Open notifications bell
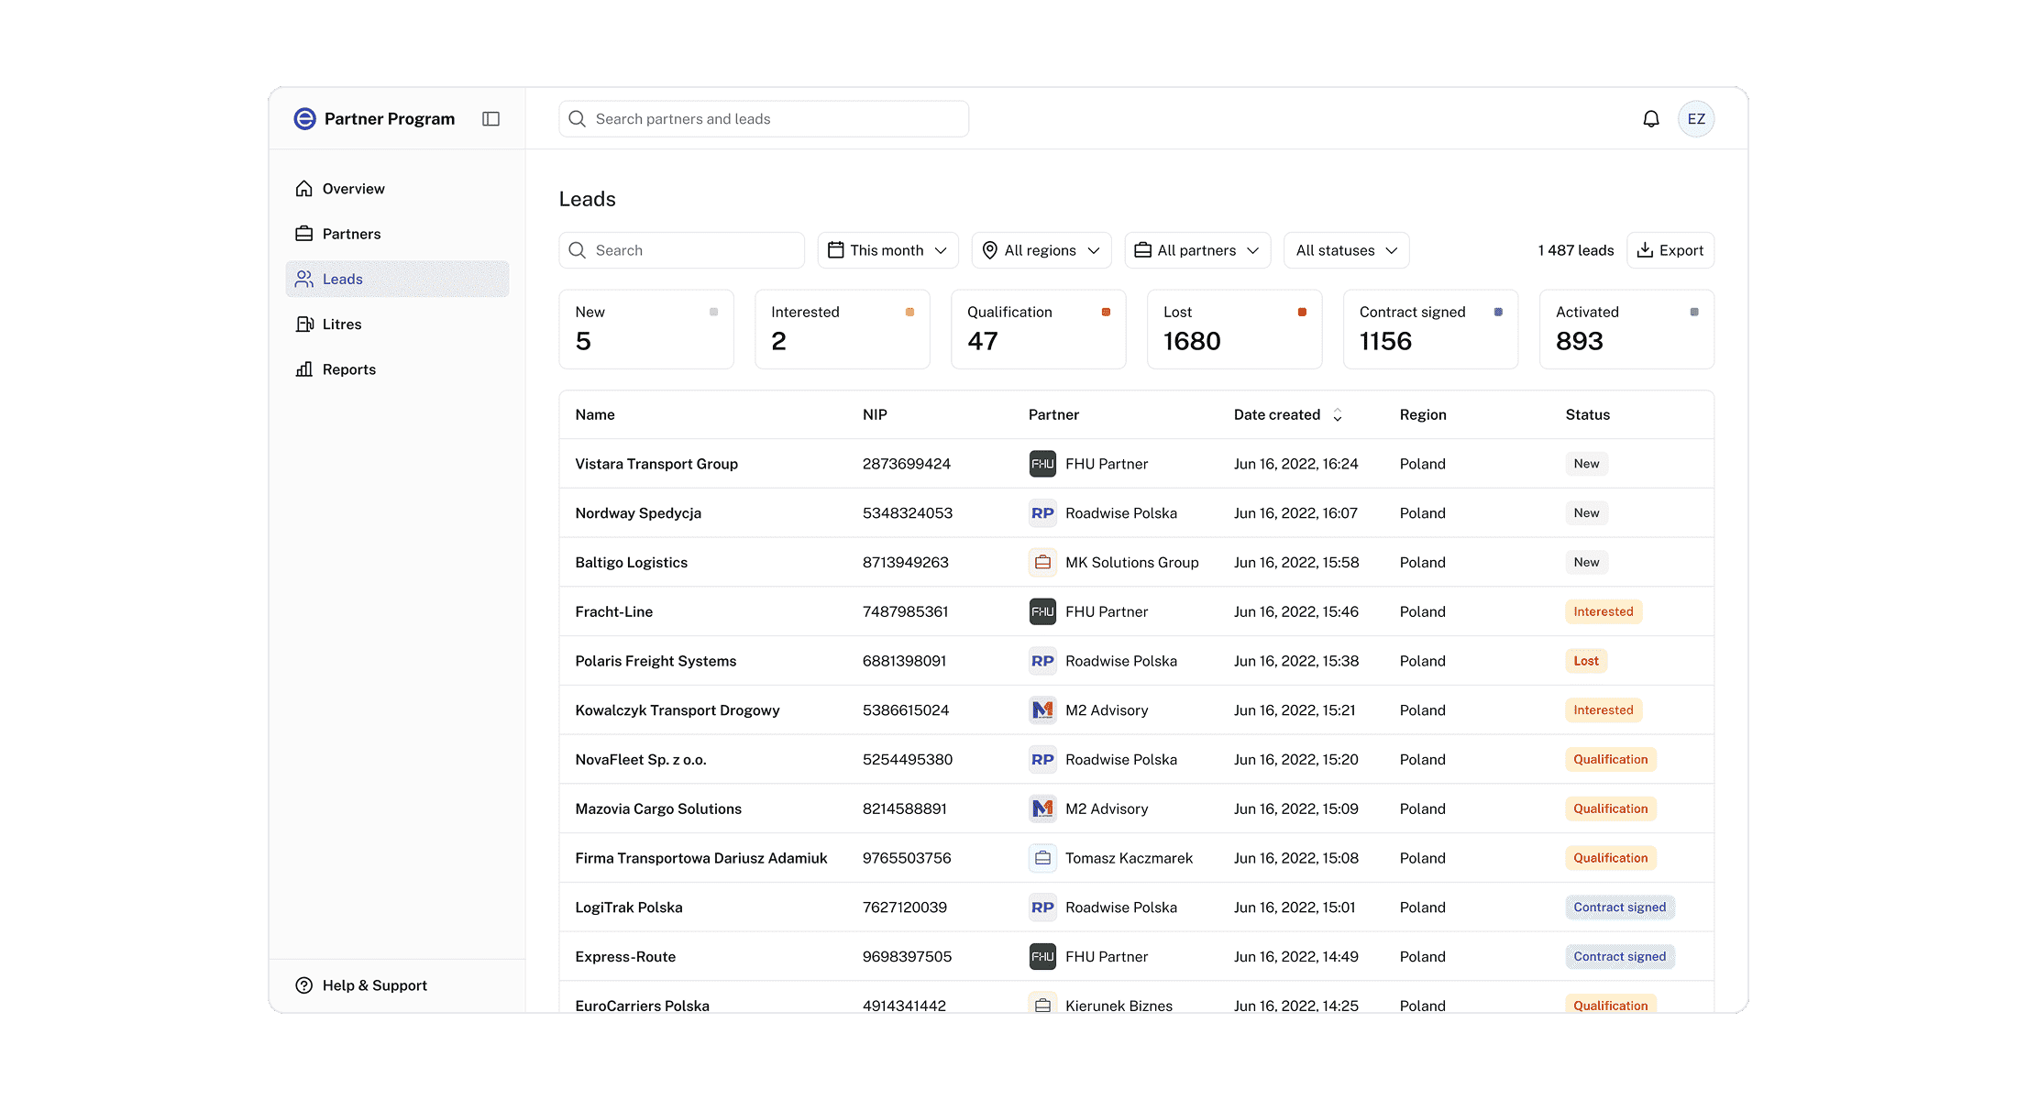This screenshot has width=2017, height=1100. tap(1651, 119)
